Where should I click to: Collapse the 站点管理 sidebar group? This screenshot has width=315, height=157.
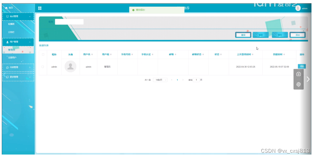[x=18, y=17]
